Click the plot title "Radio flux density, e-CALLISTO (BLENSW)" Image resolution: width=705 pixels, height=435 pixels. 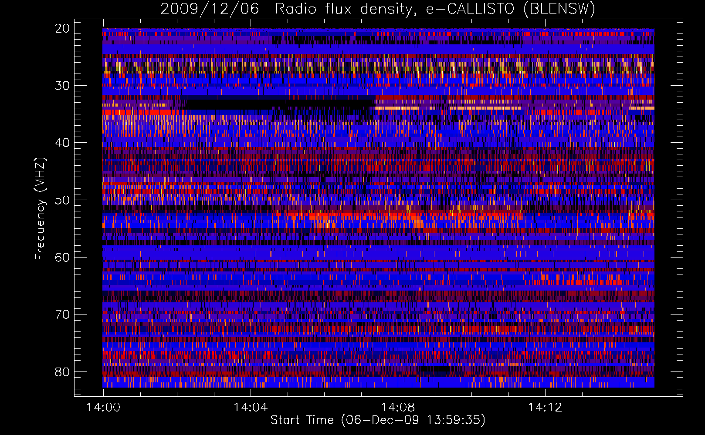[435, 9]
